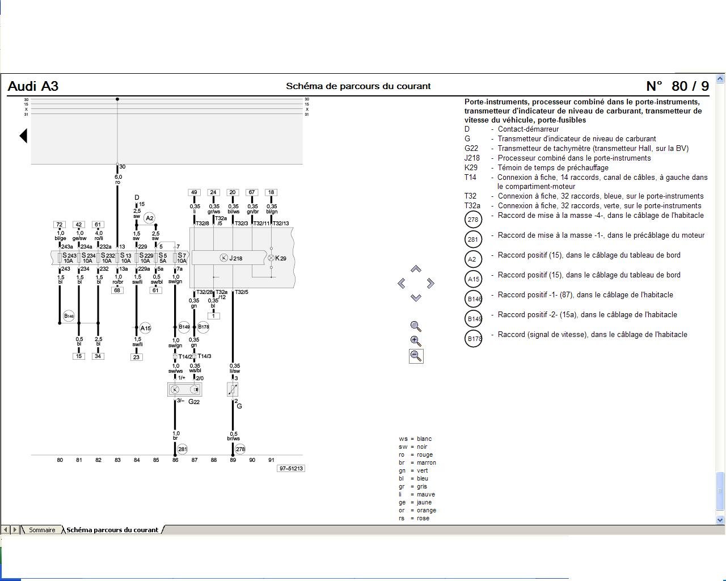726x581 pixels.
Task: Zoom out with the minus magnifier
Action: (416, 356)
